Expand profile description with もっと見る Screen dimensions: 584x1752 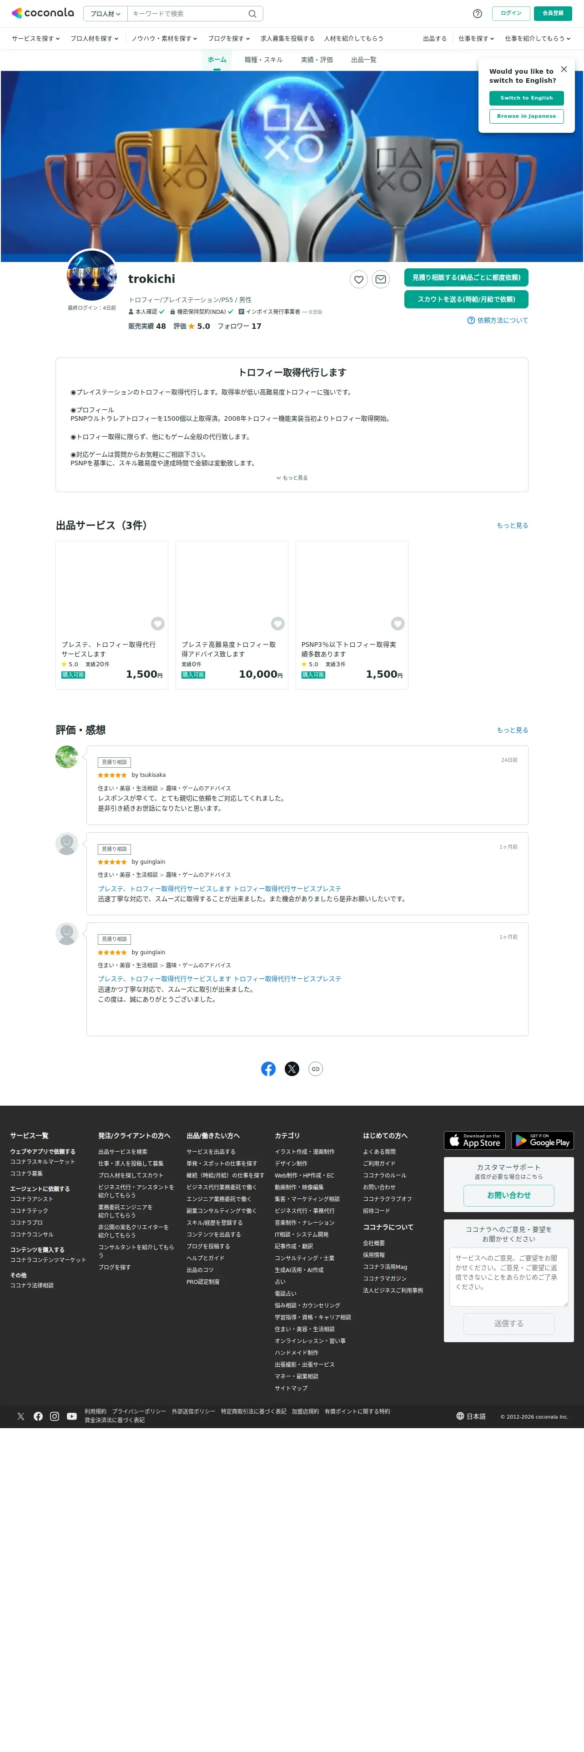[292, 478]
